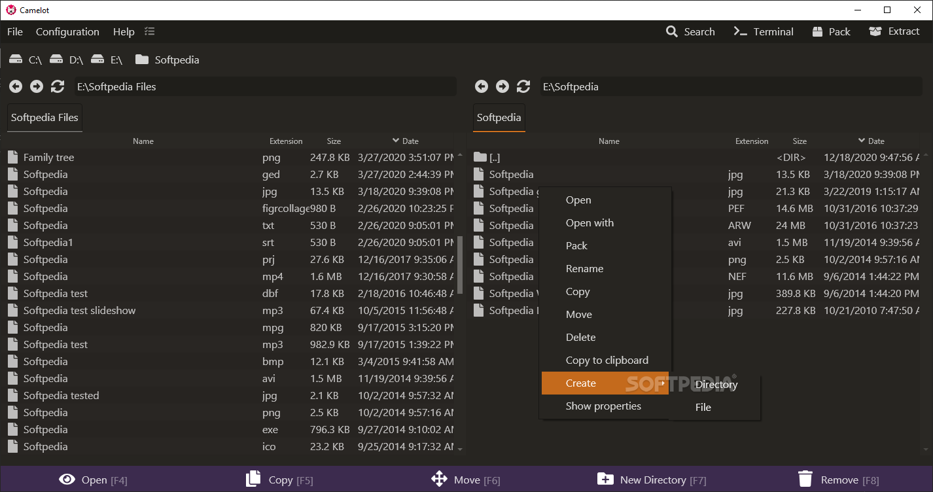Open the checklist icon next to Help

150,31
